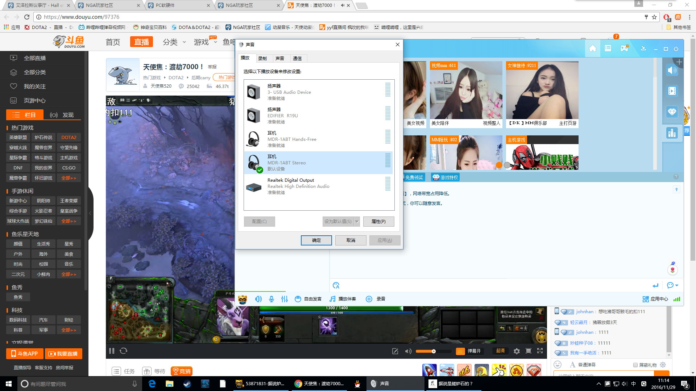696x391 pixels.
Task: Open 【DK】MM俱乐部 thumbnail in YY
Action: tap(542, 94)
